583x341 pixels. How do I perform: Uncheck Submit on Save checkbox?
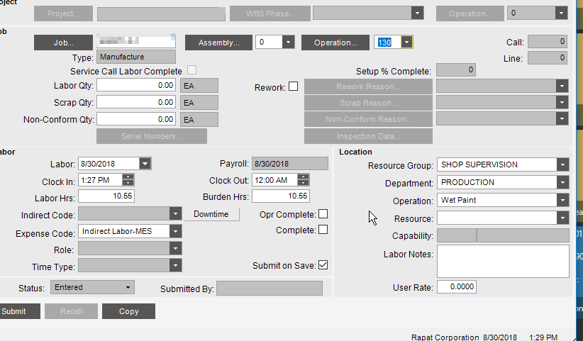[323, 265]
